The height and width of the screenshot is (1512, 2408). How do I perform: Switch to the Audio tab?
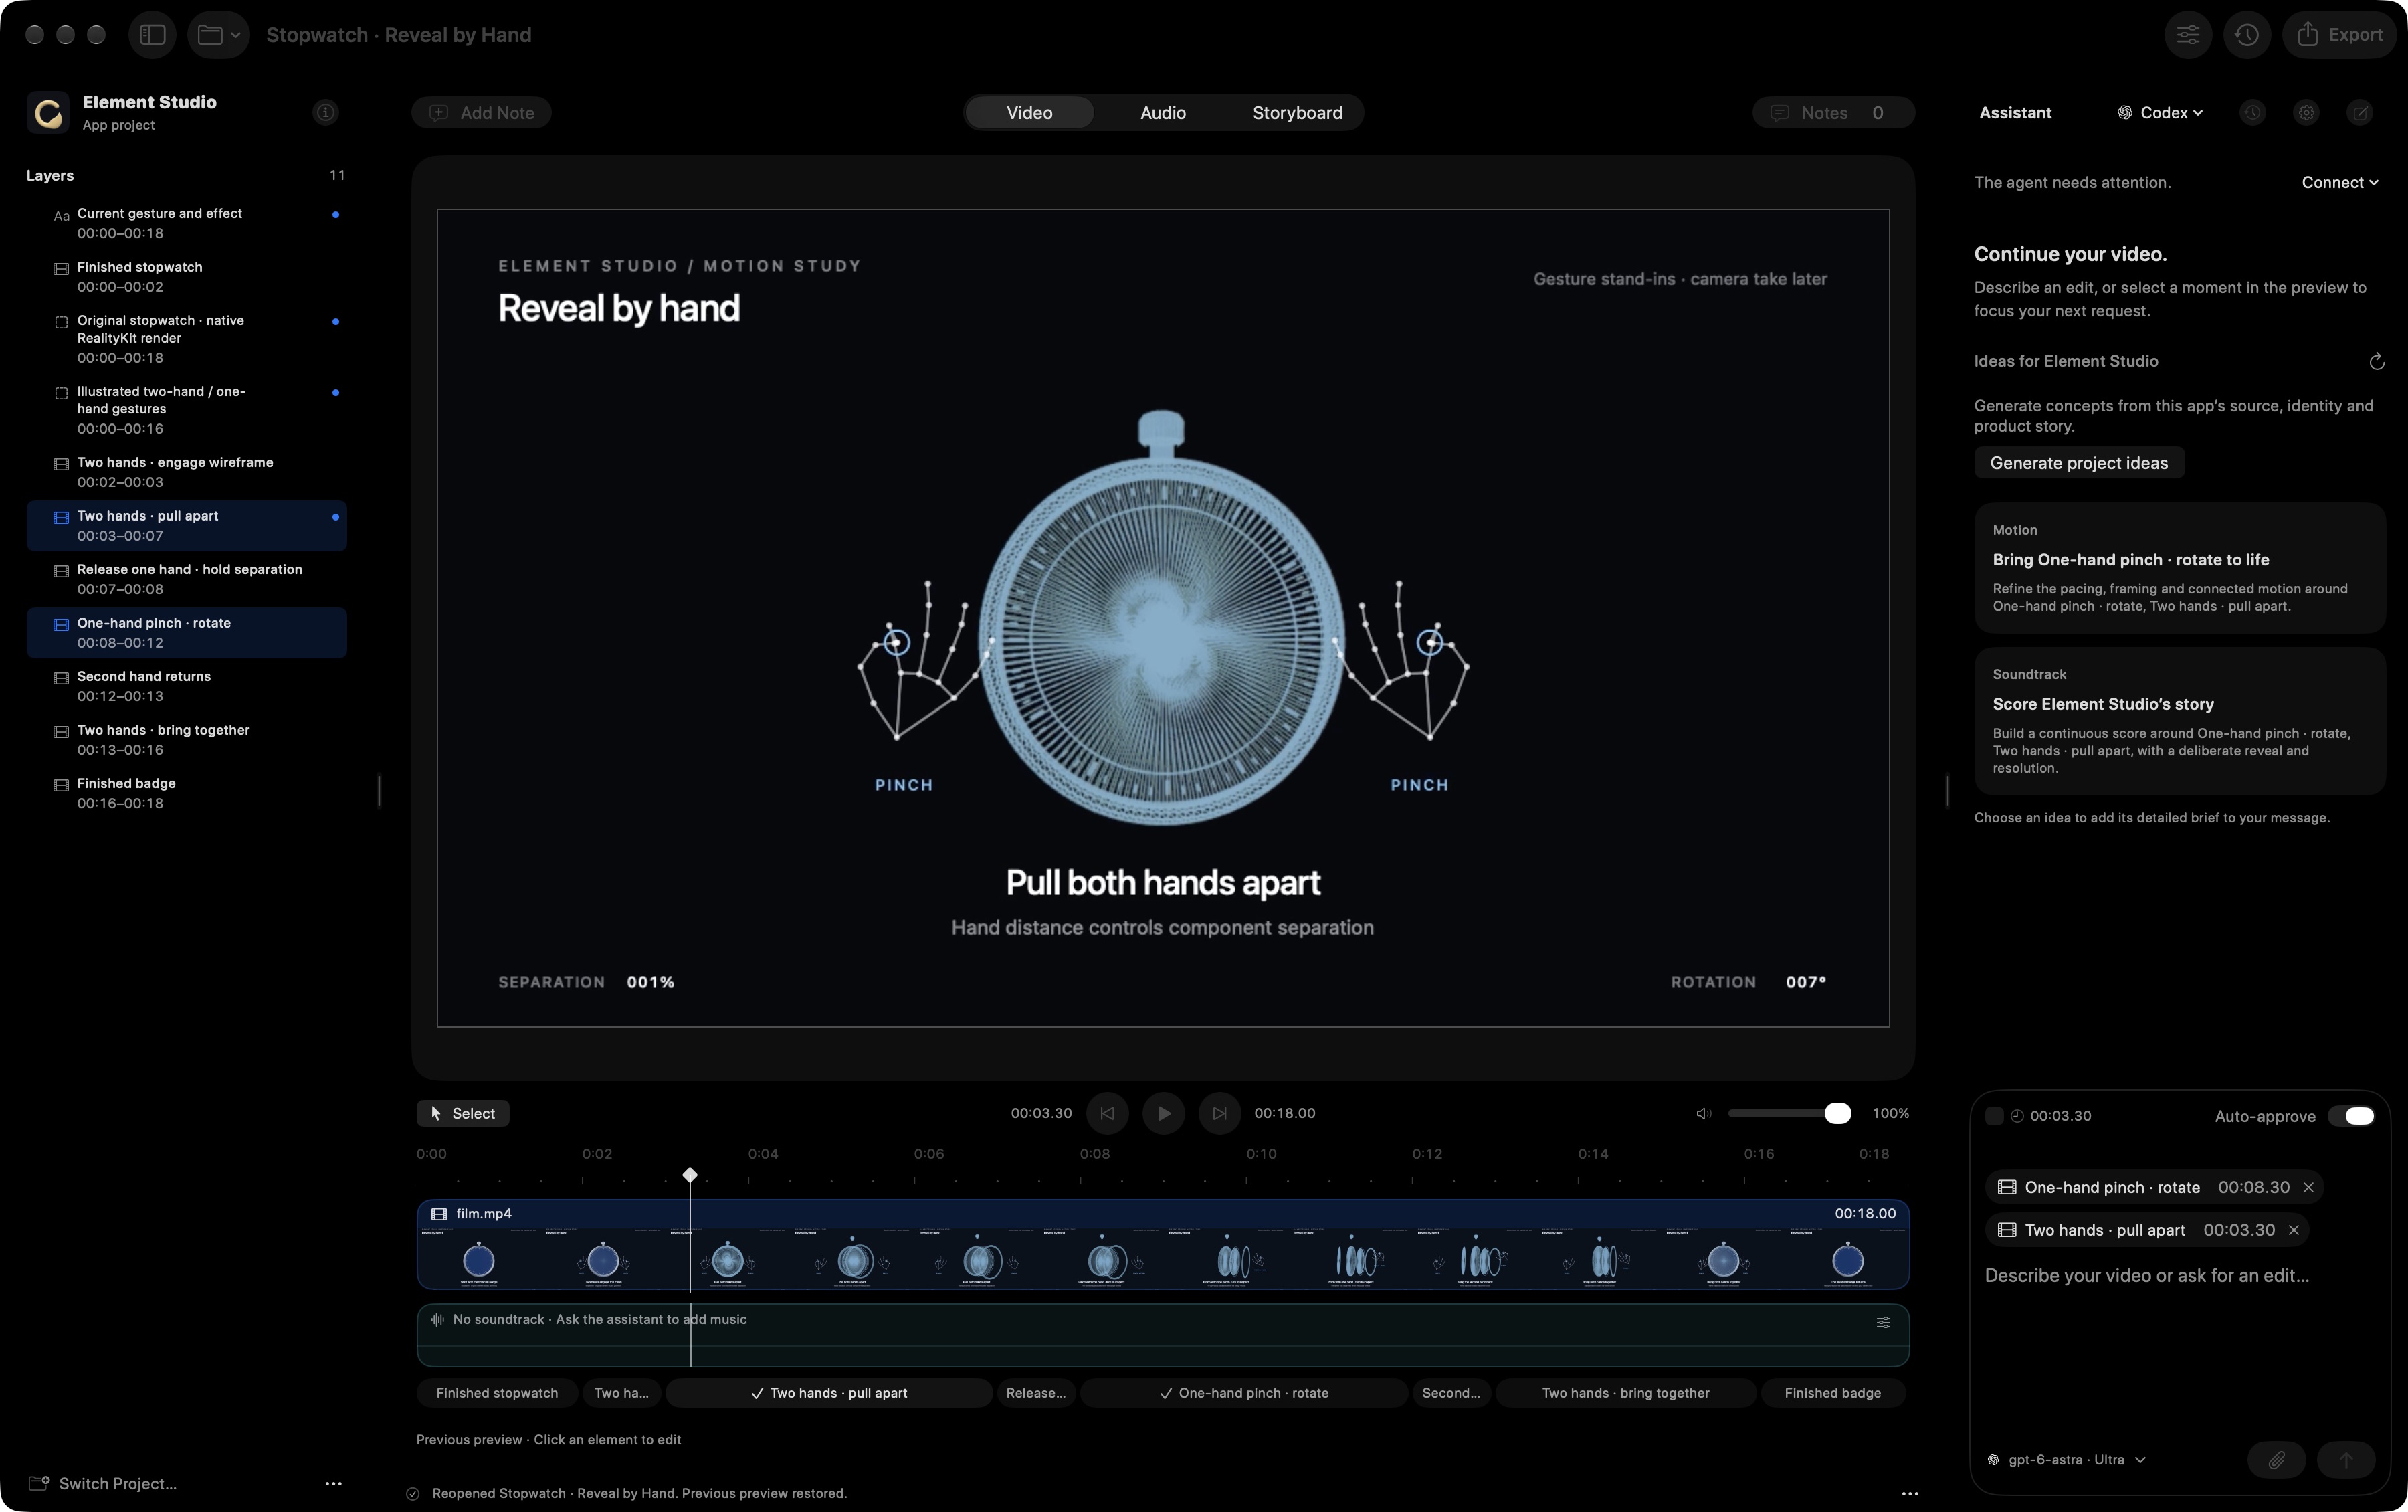[1163, 113]
